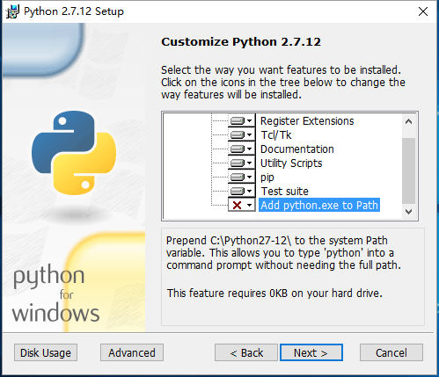
Task: Click the drive icon beside Utility Scripts
Action: [238, 163]
